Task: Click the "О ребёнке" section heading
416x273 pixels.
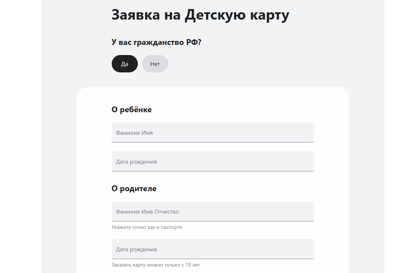Action: 132,110
